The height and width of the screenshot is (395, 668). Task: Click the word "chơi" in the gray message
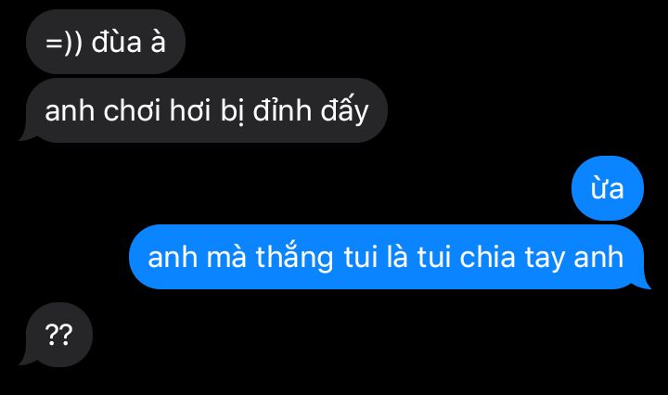click(x=132, y=110)
